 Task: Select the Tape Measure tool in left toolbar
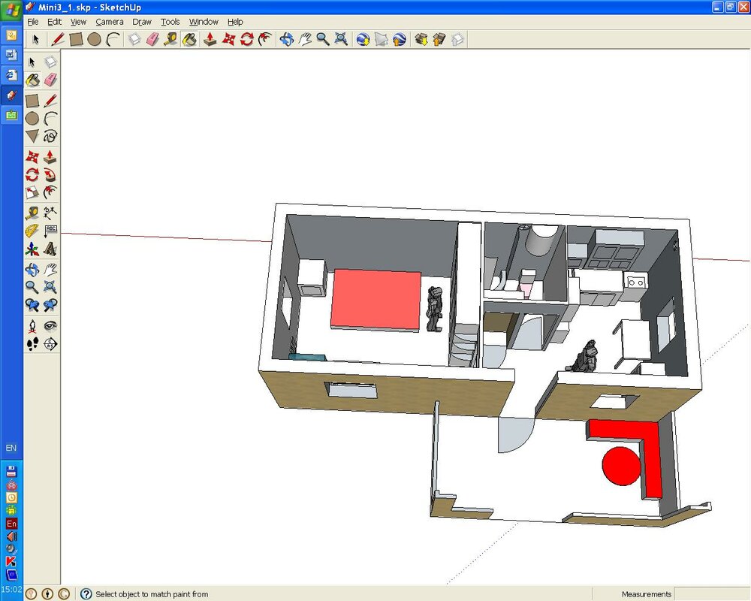click(32, 213)
